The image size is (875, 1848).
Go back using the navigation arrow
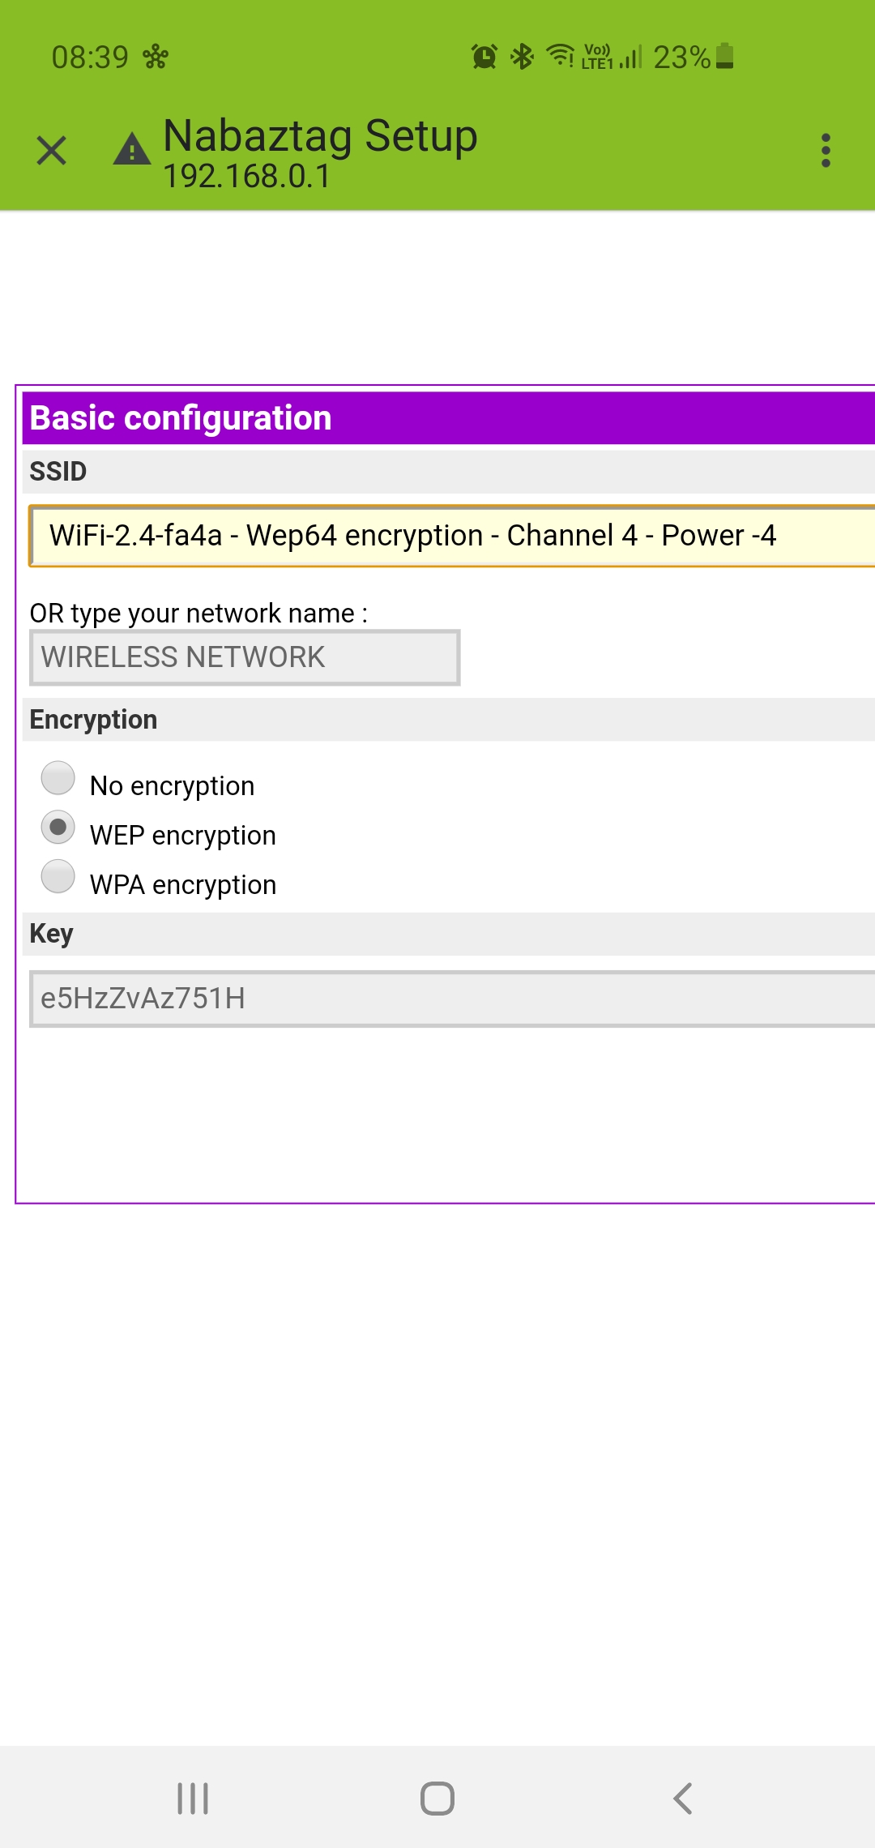coord(683,1799)
